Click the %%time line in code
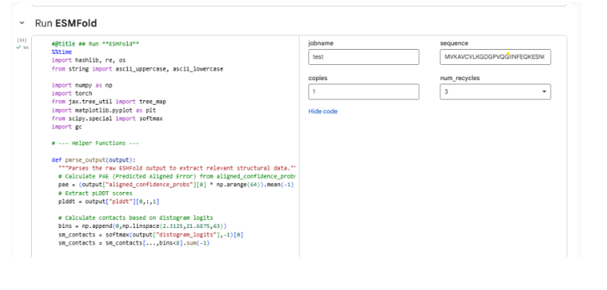The height and width of the screenshot is (290, 607). pyautogui.click(x=62, y=52)
